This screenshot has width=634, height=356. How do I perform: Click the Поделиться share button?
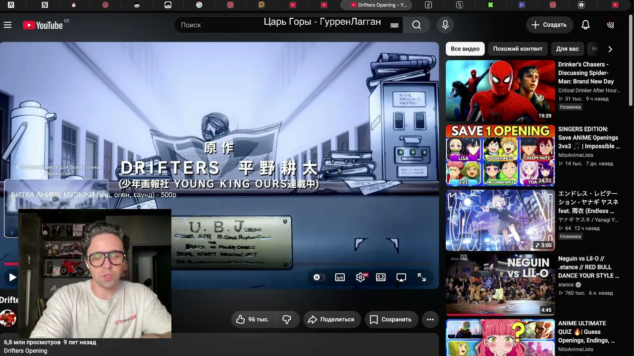click(332, 319)
